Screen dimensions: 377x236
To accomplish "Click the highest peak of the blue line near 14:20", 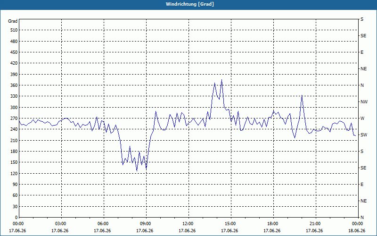I will click(x=221, y=80).
